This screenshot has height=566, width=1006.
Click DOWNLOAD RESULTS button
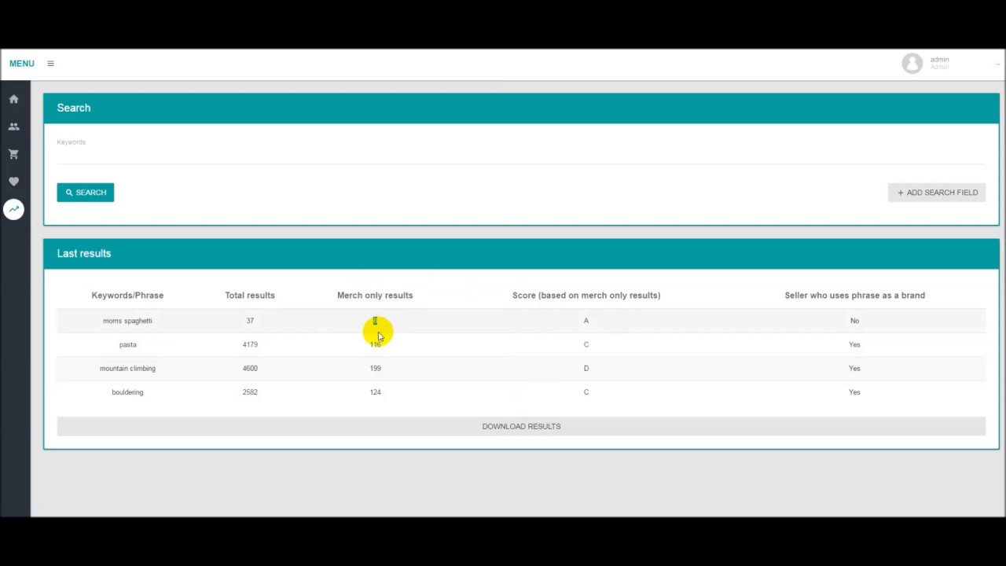pos(521,426)
